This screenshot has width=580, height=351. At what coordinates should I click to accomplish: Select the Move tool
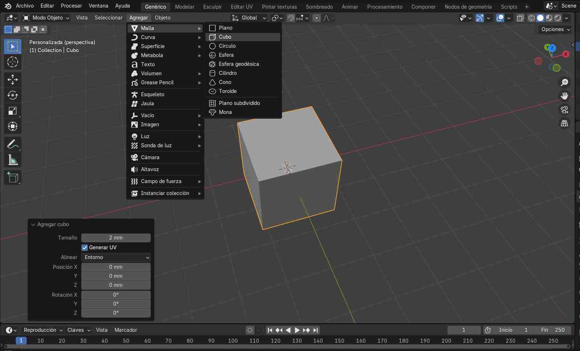coord(13,80)
